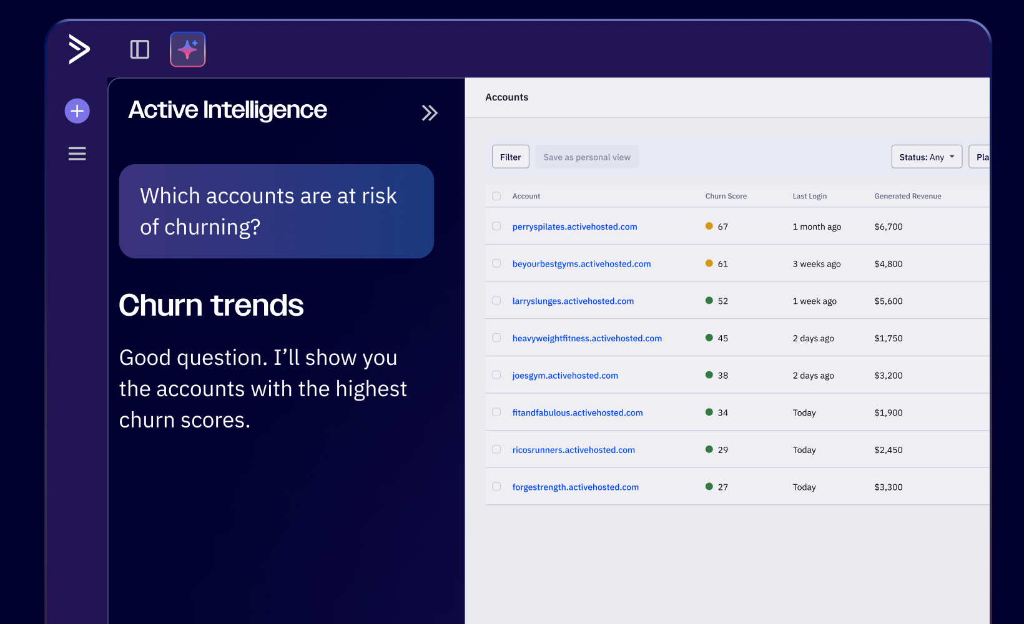1024x624 pixels.
Task: Open beyourbestgyms.activehosted.com account link
Action: (x=581, y=264)
